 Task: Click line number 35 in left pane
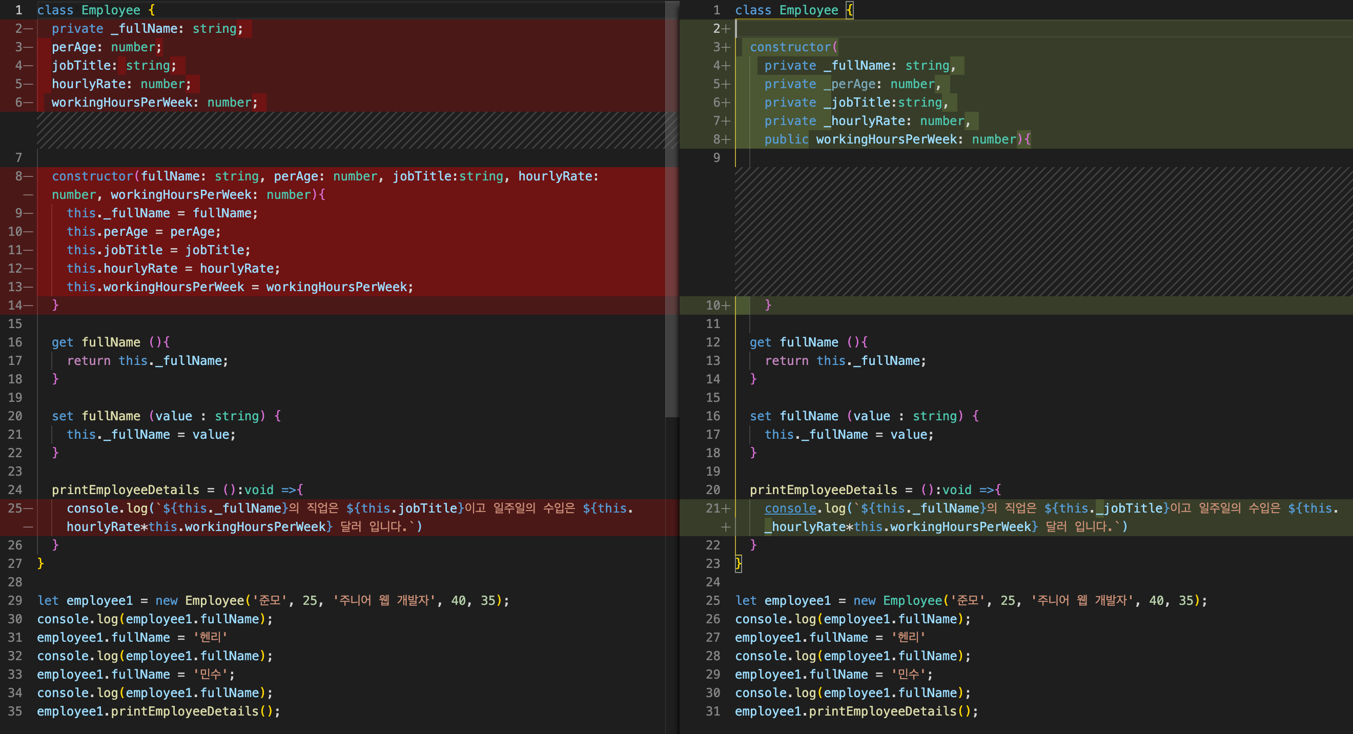(x=15, y=711)
